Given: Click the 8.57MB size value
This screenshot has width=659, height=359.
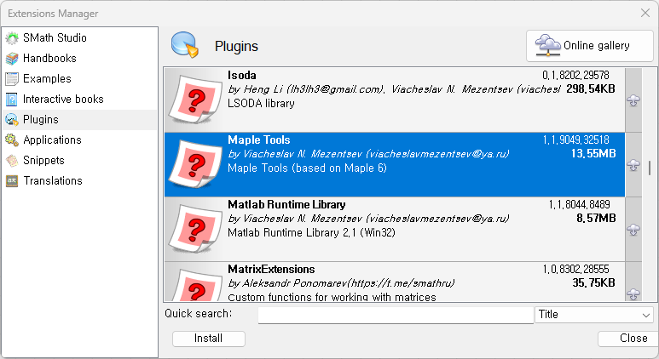Looking at the screenshot, I should pos(596,218).
